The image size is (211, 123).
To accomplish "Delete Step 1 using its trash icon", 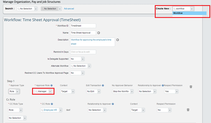I will coord(191,87).
